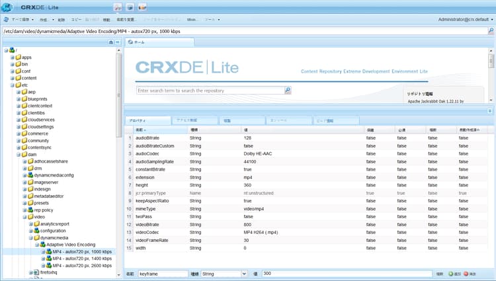This screenshot has width=496, height=281.
Task: Collapse the dynamicmedia node
Action: (x=30, y=238)
